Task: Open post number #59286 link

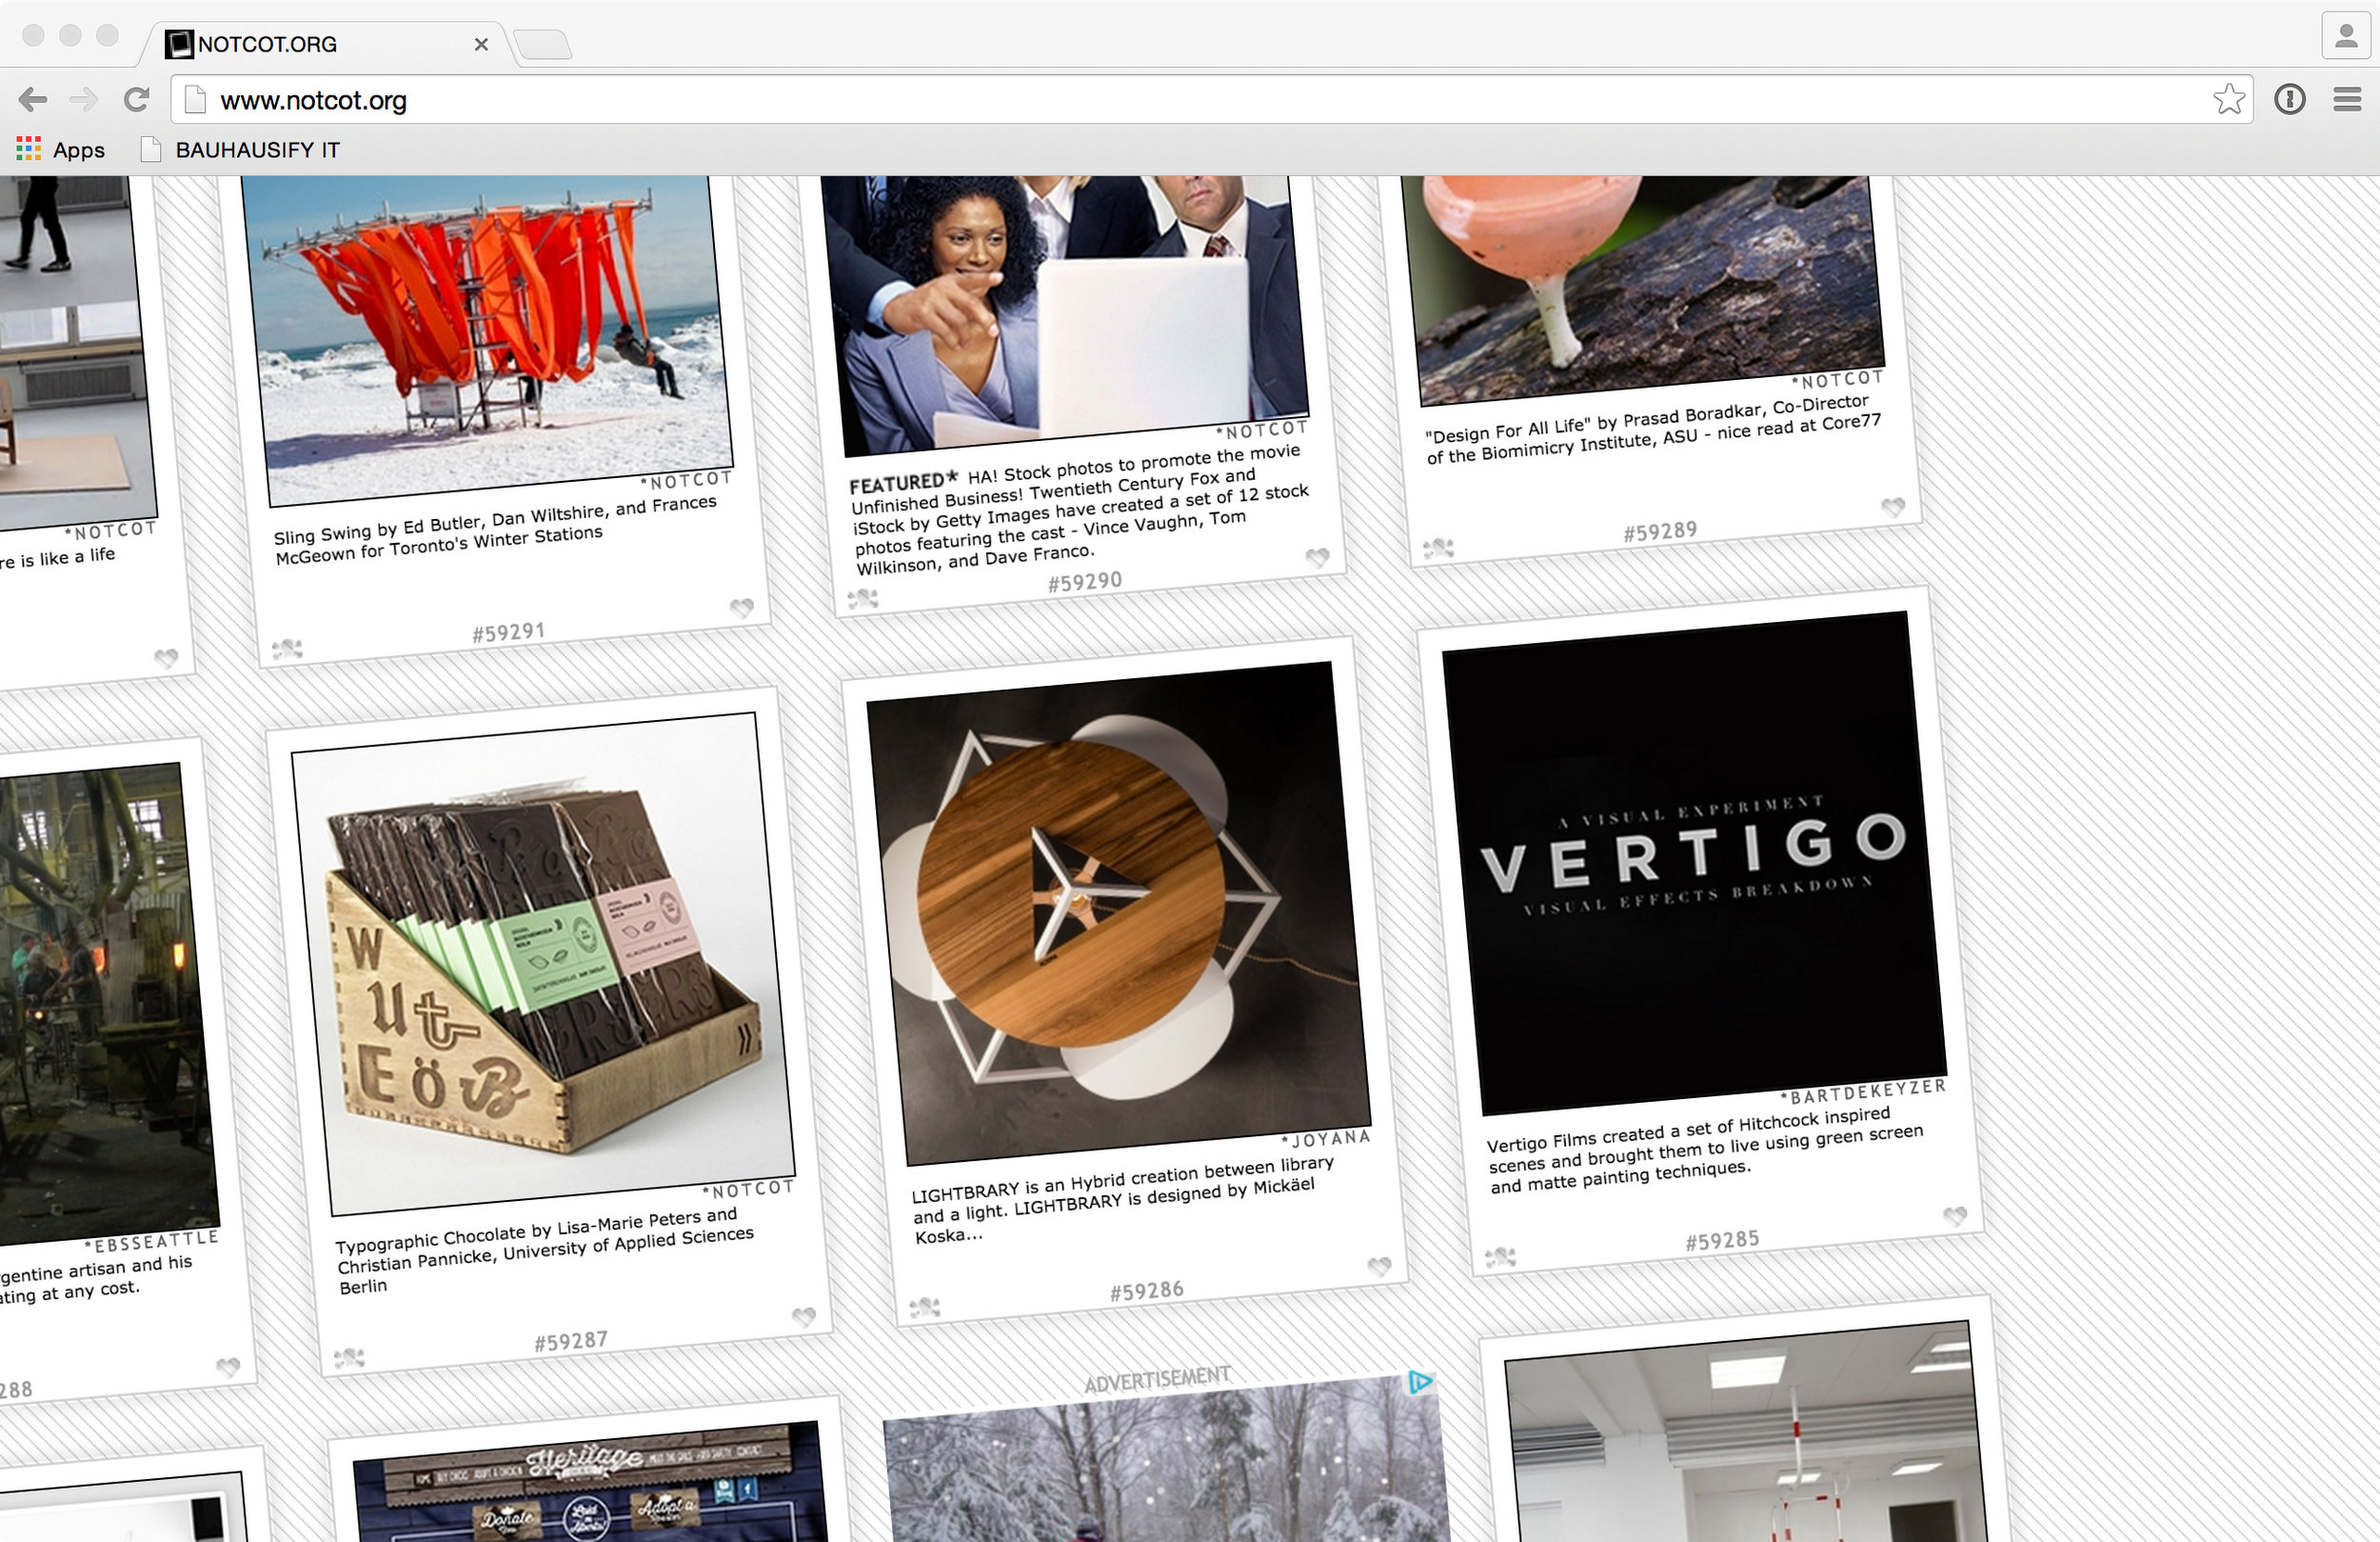Action: pos(1146,1291)
